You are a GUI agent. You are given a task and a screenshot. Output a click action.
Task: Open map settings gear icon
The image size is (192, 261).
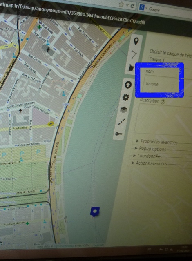pos(126,97)
